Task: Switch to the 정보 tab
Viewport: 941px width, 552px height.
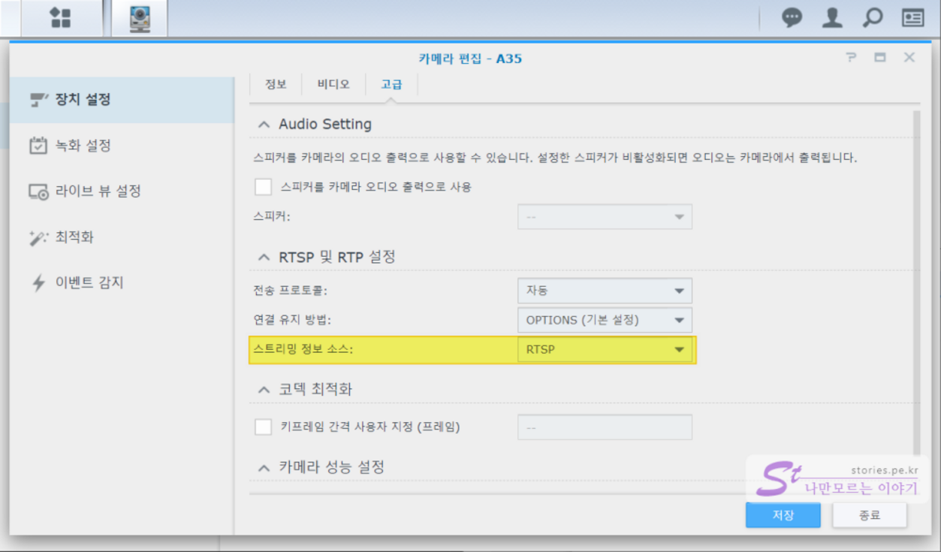Action: click(276, 84)
